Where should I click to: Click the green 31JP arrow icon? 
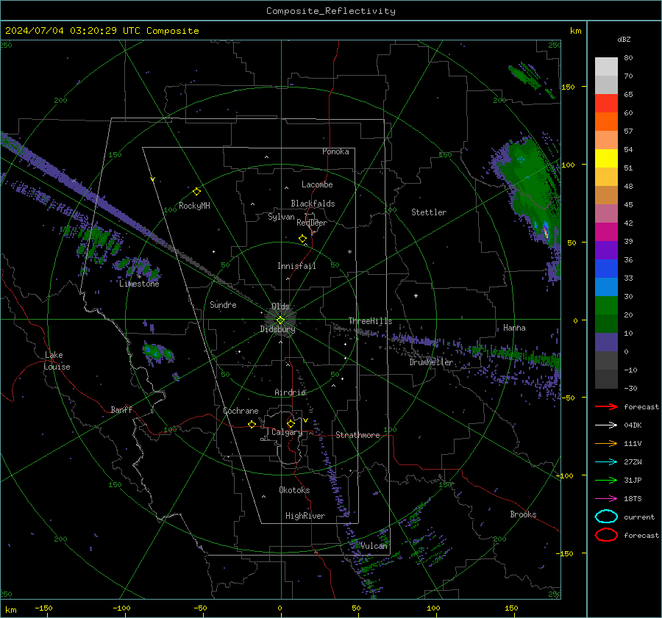(x=606, y=480)
